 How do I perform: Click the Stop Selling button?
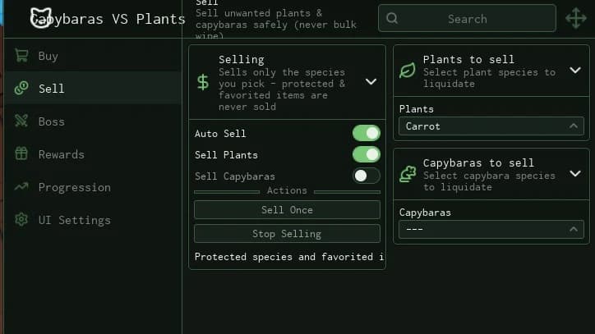(x=287, y=234)
